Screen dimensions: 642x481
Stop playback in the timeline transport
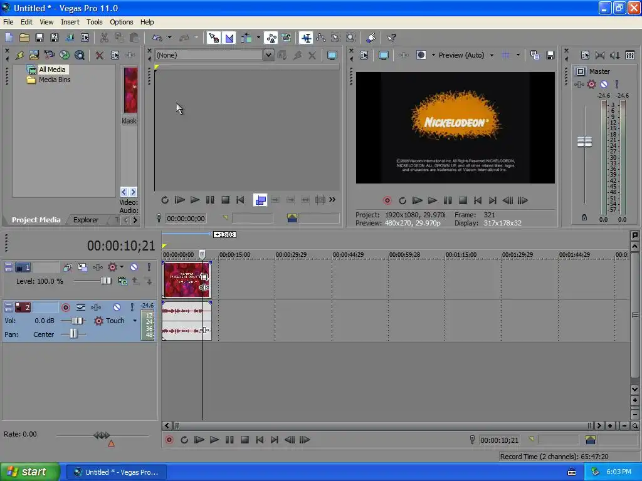tap(245, 440)
